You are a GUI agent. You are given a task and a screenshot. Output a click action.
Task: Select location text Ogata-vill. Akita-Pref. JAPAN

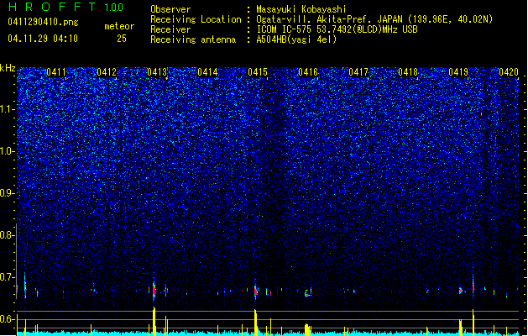tap(329, 19)
